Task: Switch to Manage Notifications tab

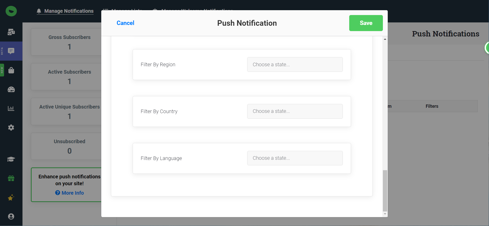Action: coord(65,11)
